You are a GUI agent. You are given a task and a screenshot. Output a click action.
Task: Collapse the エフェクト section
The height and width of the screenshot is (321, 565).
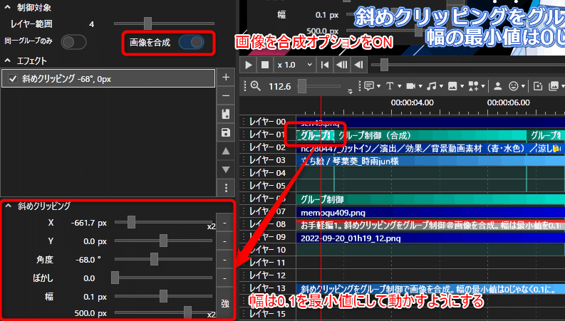point(8,60)
